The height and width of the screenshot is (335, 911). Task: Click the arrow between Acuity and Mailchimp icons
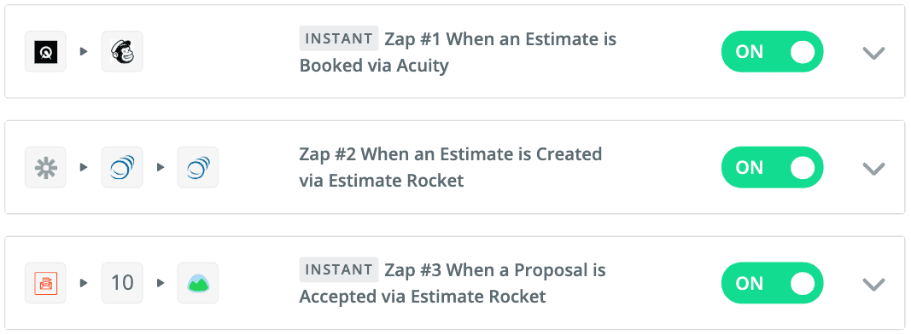84,52
